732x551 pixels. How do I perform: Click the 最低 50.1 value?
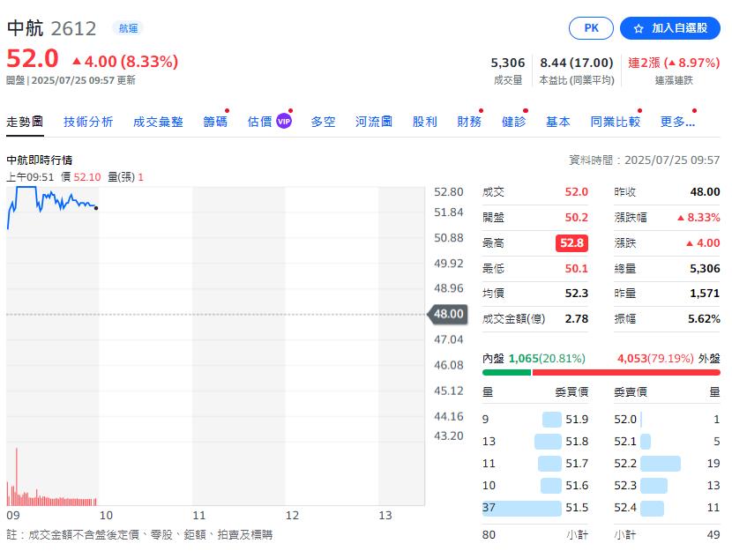point(576,269)
